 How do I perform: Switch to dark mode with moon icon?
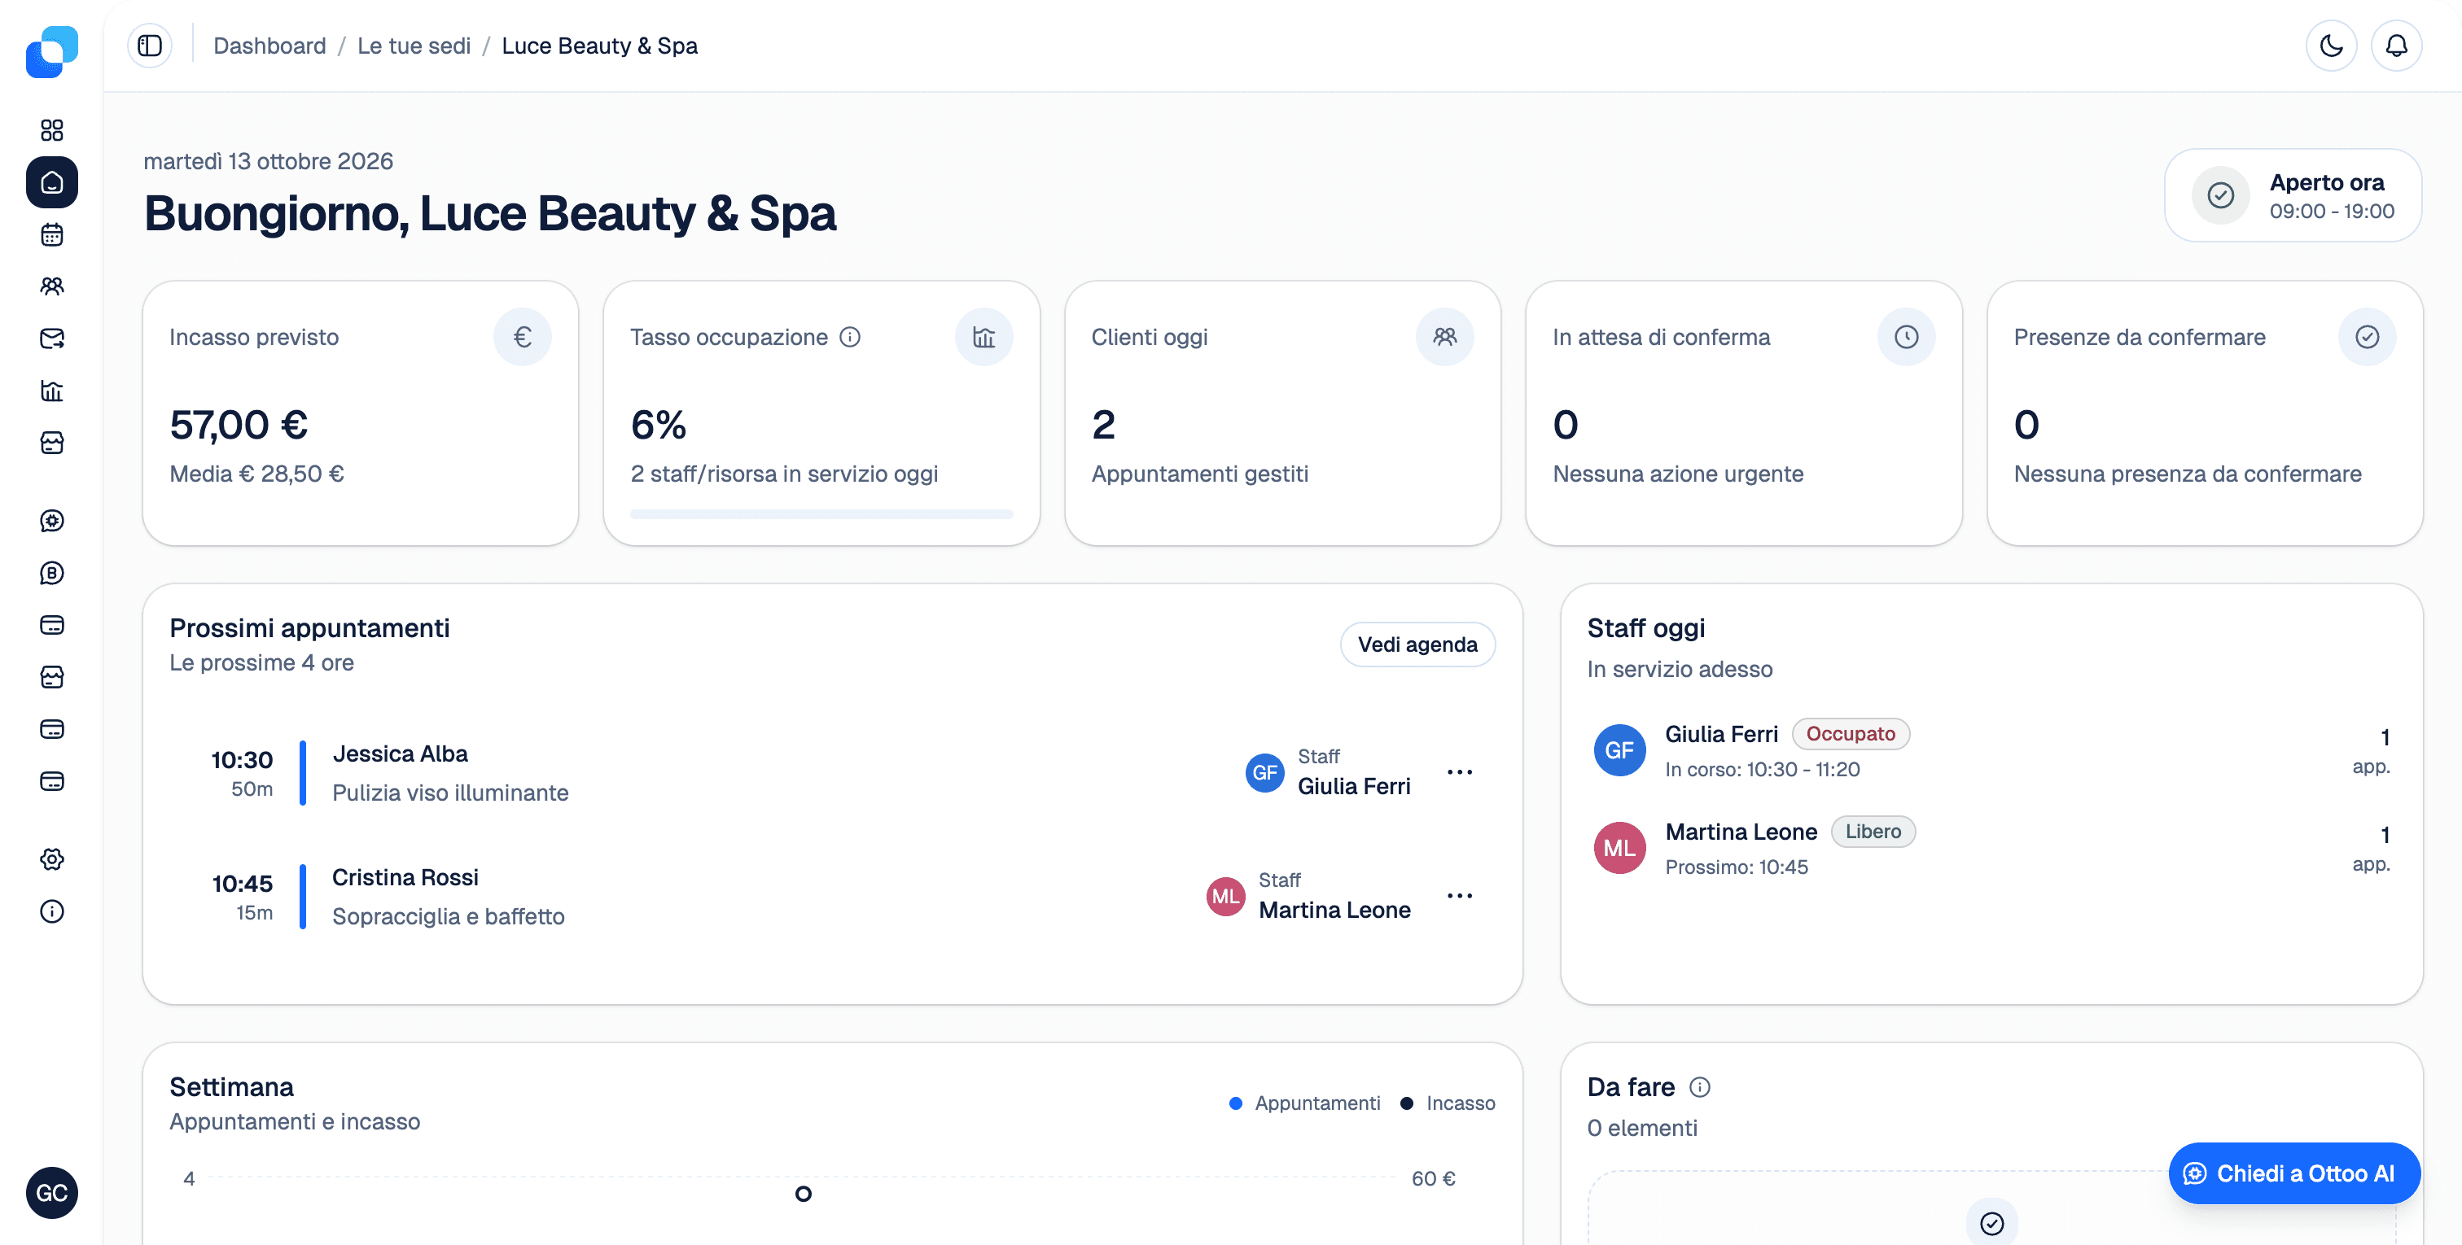(x=2332, y=46)
